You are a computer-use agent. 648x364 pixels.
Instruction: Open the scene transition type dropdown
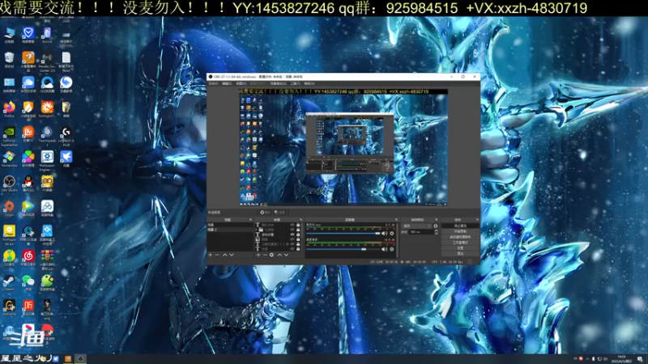tap(417, 226)
